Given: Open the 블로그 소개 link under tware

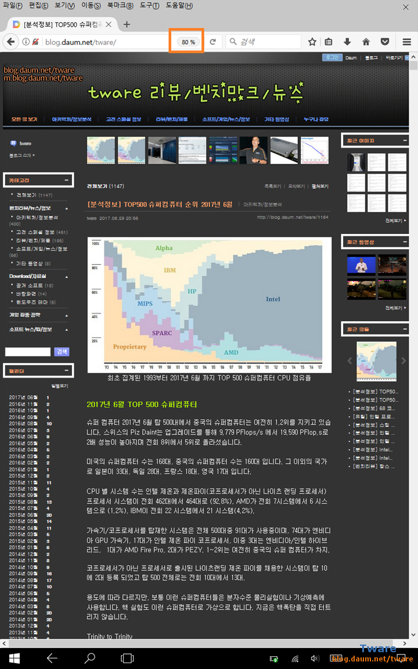Looking at the screenshot, I should (x=22, y=156).
